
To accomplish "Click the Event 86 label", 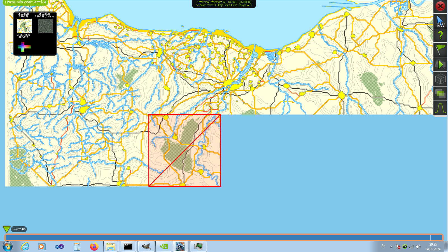I will click(19, 229).
